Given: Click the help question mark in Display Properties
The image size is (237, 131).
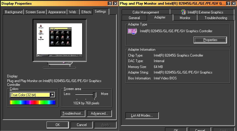Looking at the screenshot, I should (x=110, y=3).
